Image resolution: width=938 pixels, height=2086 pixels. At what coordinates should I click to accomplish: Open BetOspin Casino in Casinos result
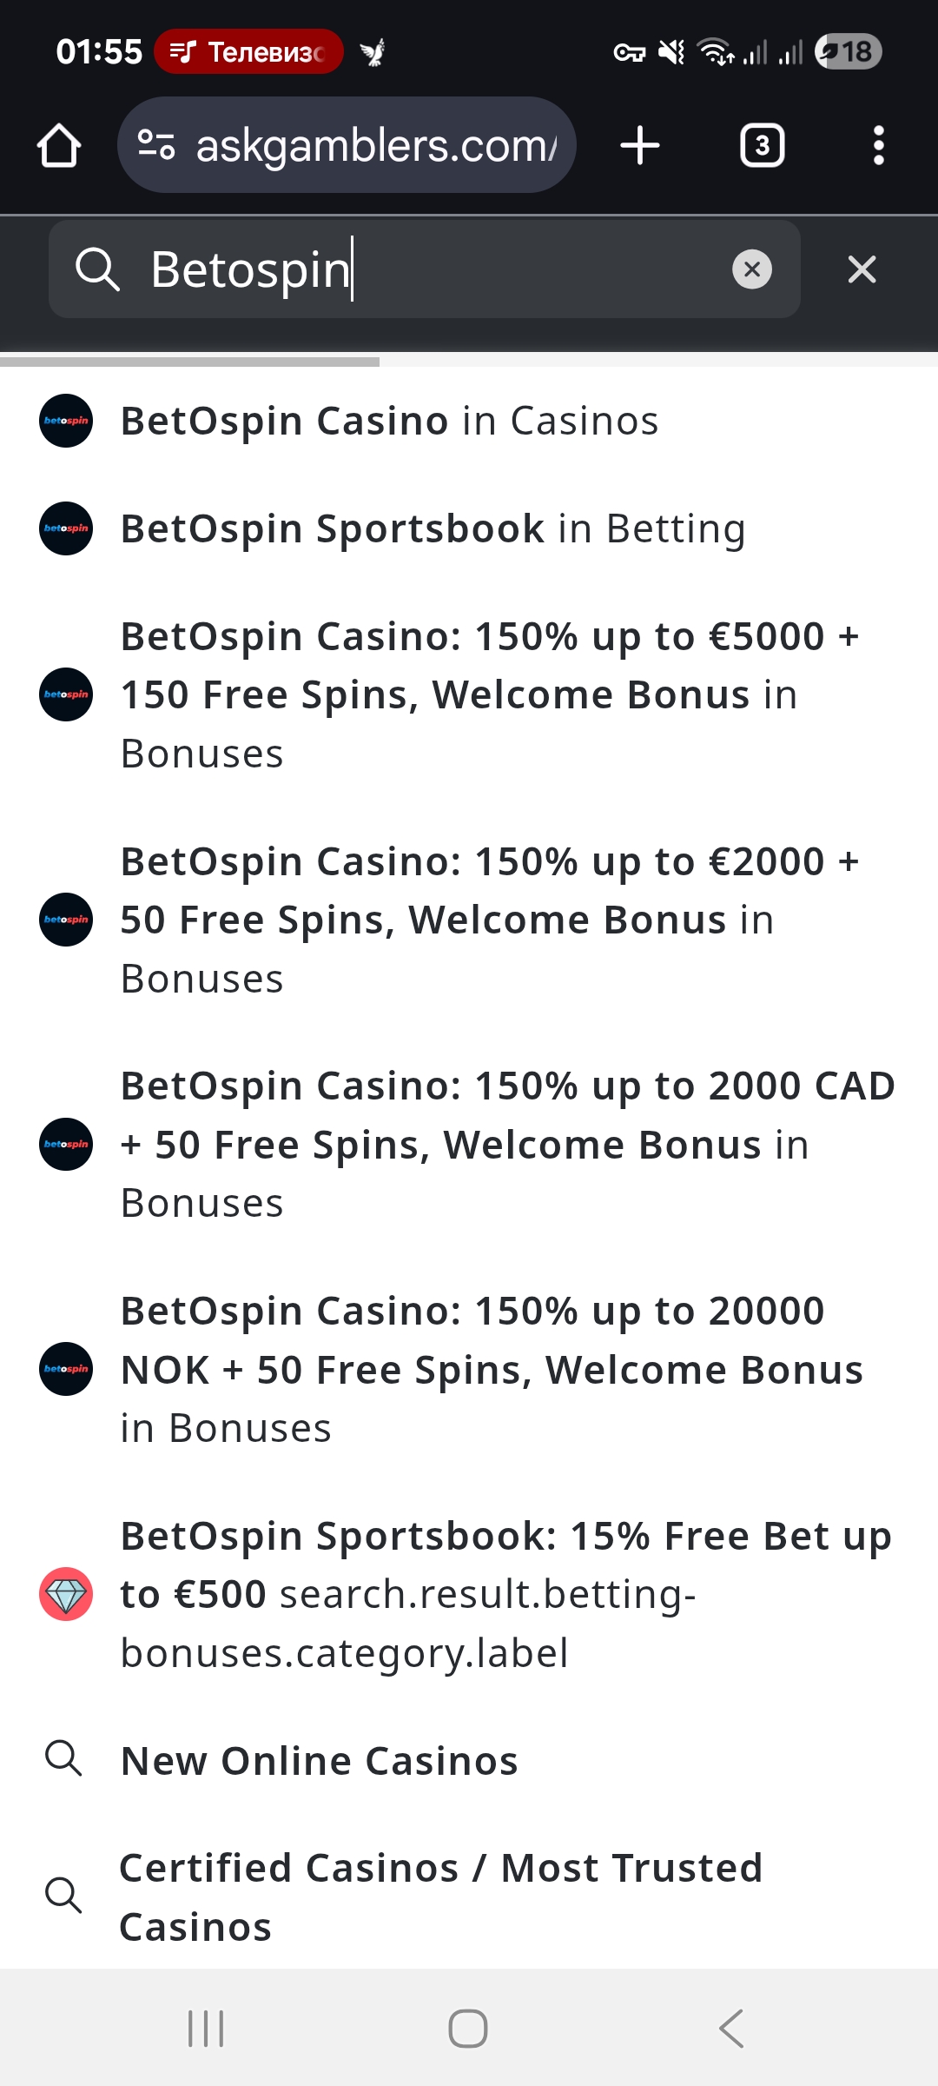(x=389, y=422)
